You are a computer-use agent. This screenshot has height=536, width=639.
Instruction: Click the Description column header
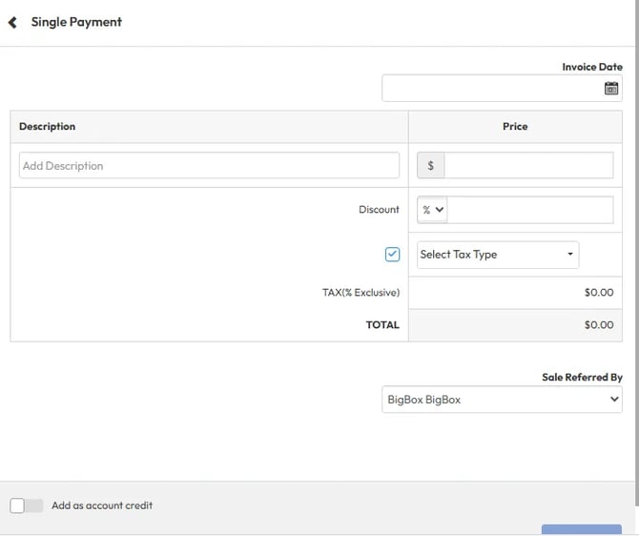click(48, 127)
